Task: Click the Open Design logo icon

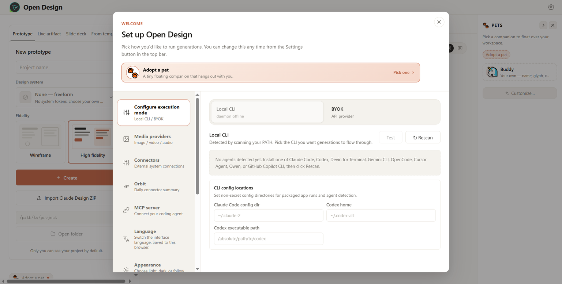Action: click(x=15, y=7)
